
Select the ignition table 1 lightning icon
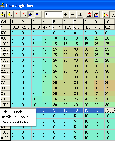click(x=3, y=14)
